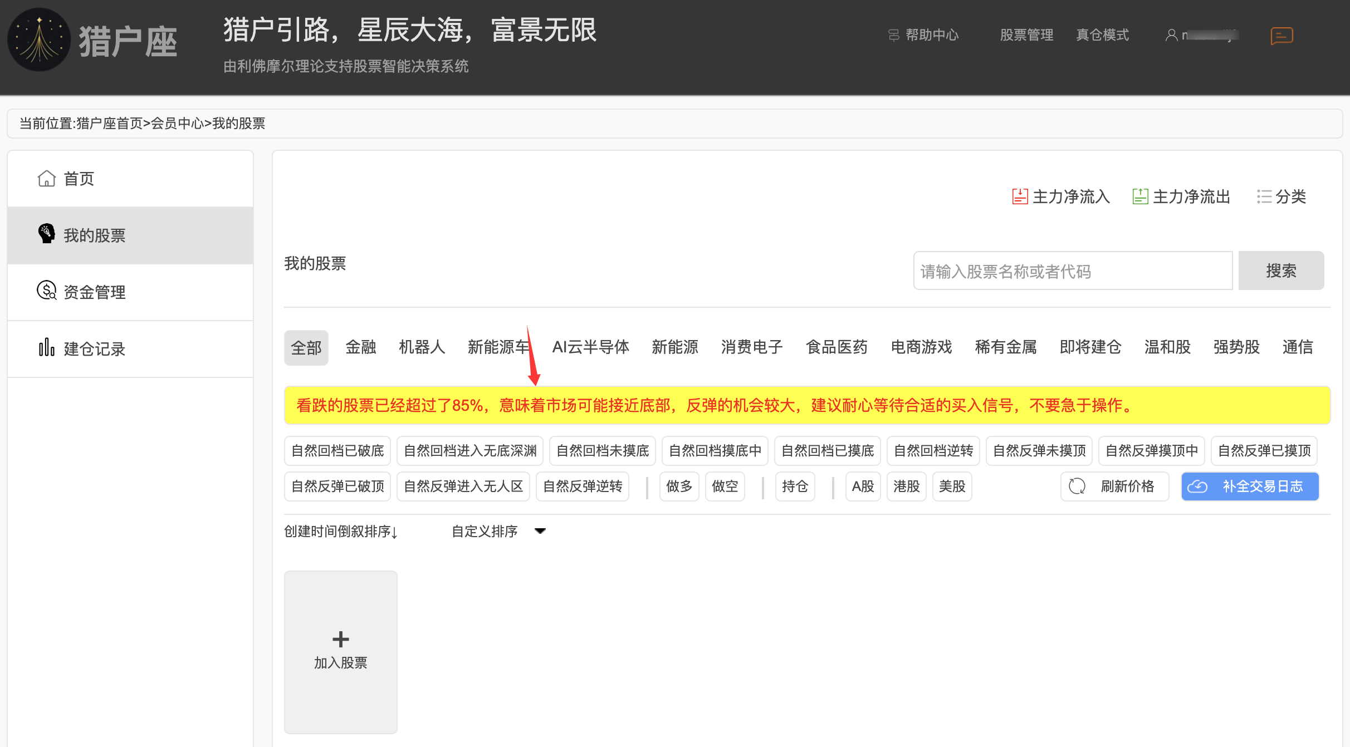Open the 新能源车 tab

pos(499,347)
